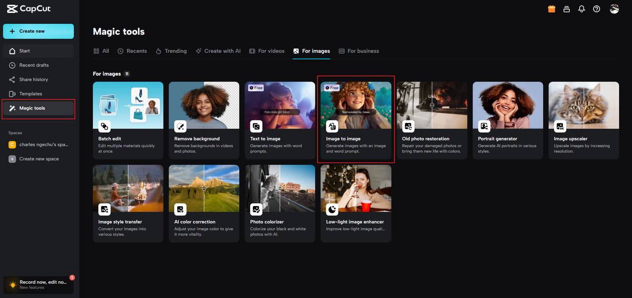Click the Free badge on Text to image
632x298 pixels.
pos(256,88)
